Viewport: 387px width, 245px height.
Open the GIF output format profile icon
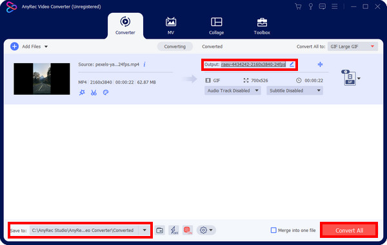pyautogui.click(x=349, y=78)
